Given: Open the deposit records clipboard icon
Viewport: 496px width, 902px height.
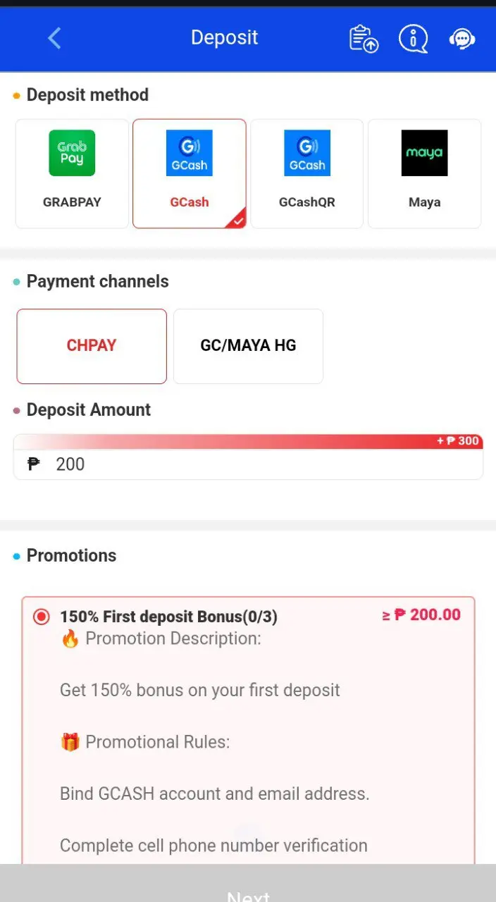Looking at the screenshot, I should coord(364,38).
